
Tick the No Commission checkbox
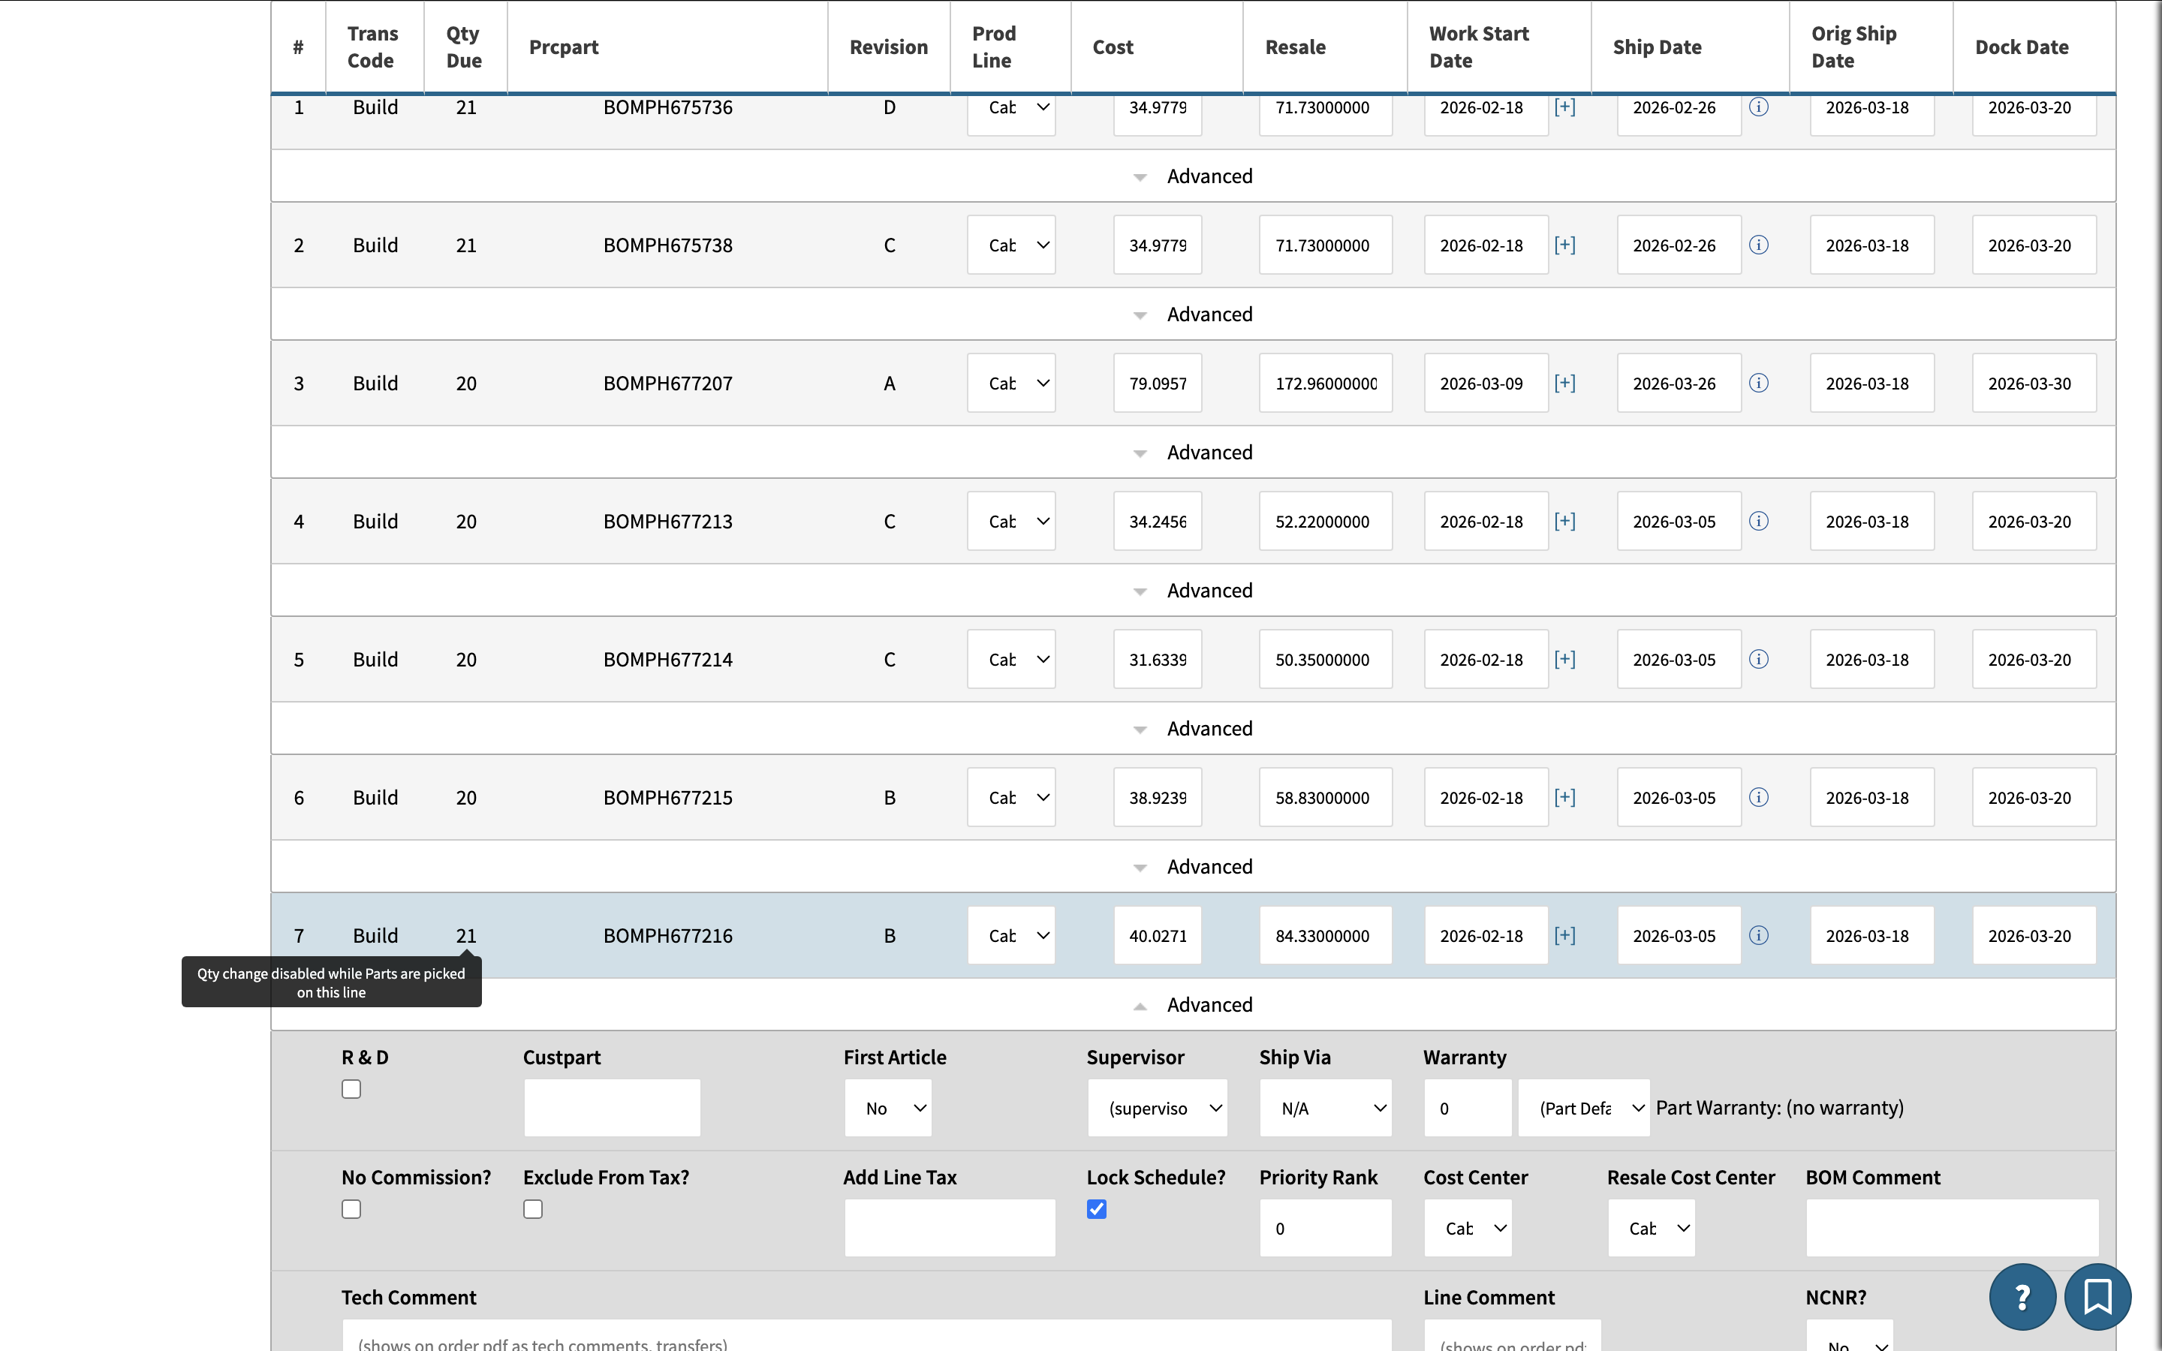351,1209
